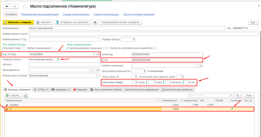Click the месяцев field of Срок жизни
Viewport: 261px width, 137px height.
pyautogui.click(x=168, y=82)
